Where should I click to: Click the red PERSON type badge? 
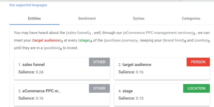pos(198,62)
